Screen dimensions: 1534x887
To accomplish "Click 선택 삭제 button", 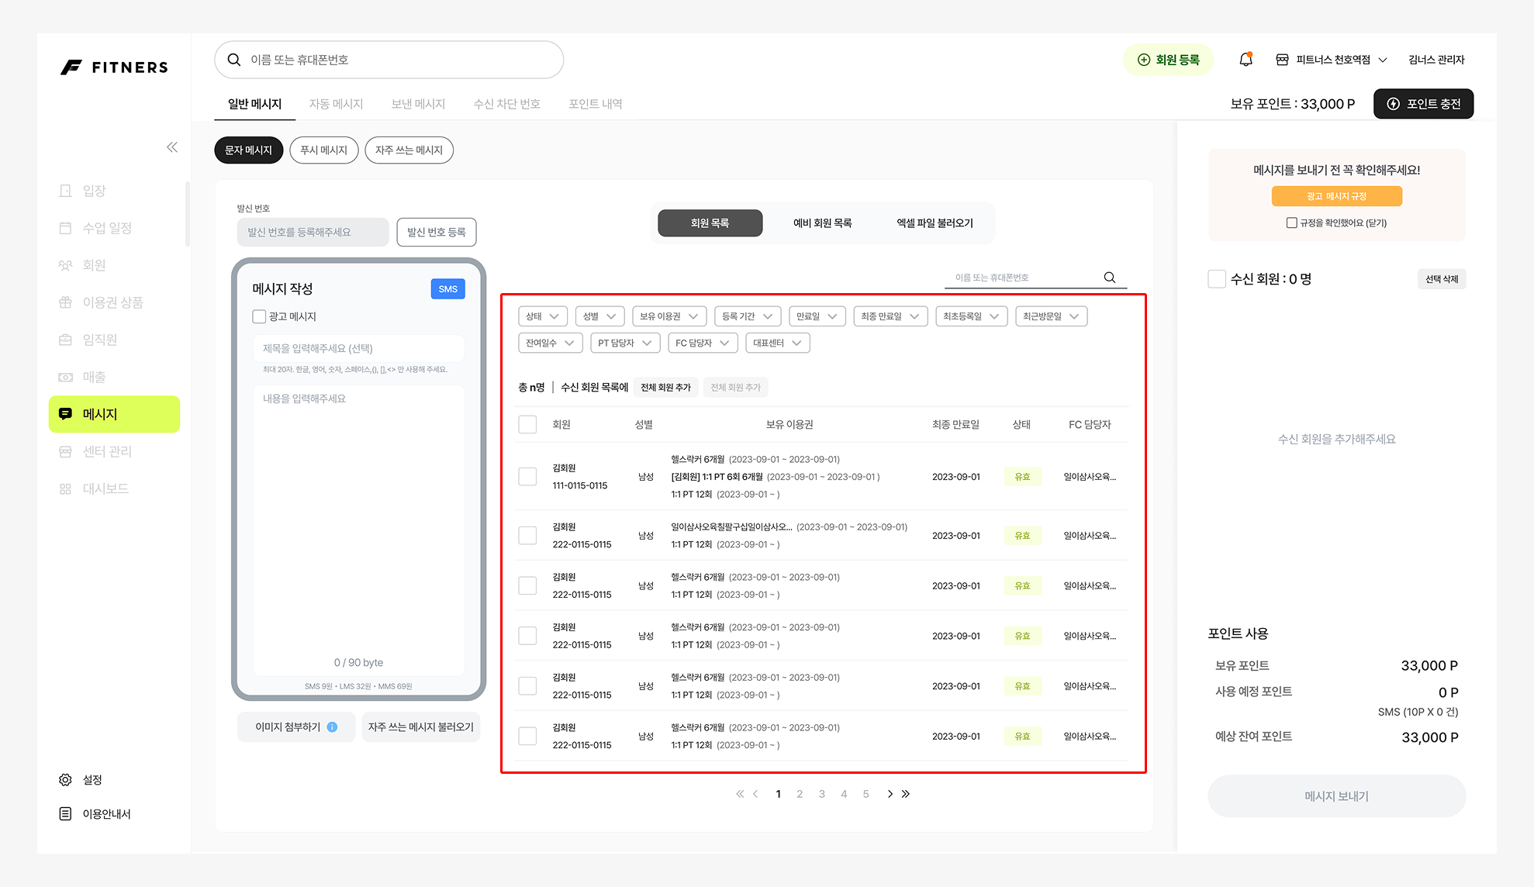I will pyautogui.click(x=1441, y=279).
